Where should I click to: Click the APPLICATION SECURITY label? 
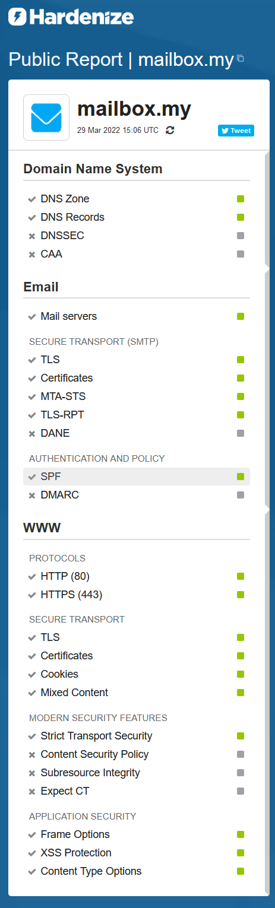coord(83,817)
